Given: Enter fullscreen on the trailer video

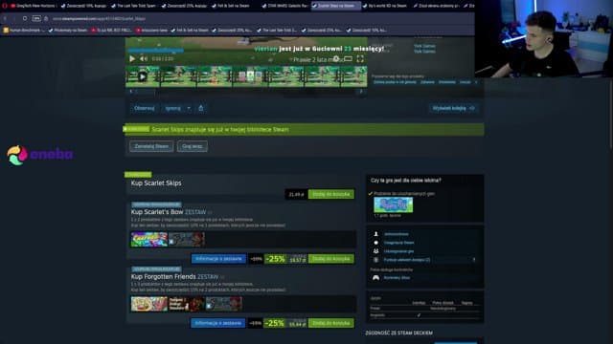Looking at the screenshot, I should tap(360, 59).
